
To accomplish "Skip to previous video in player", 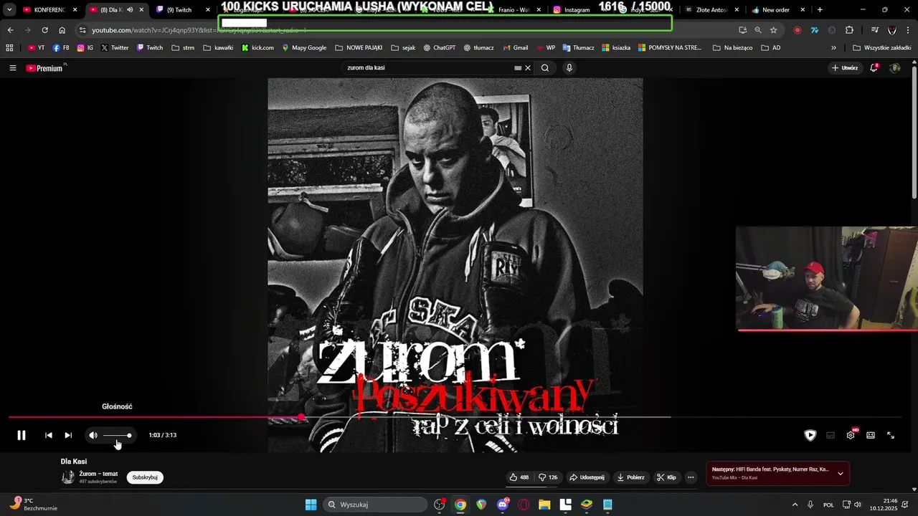I will click(49, 435).
